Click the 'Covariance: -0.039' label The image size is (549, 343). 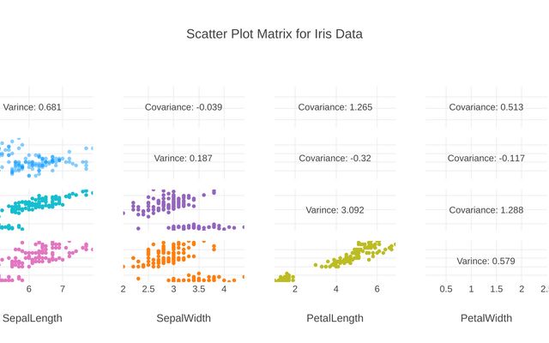coord(183,107)
